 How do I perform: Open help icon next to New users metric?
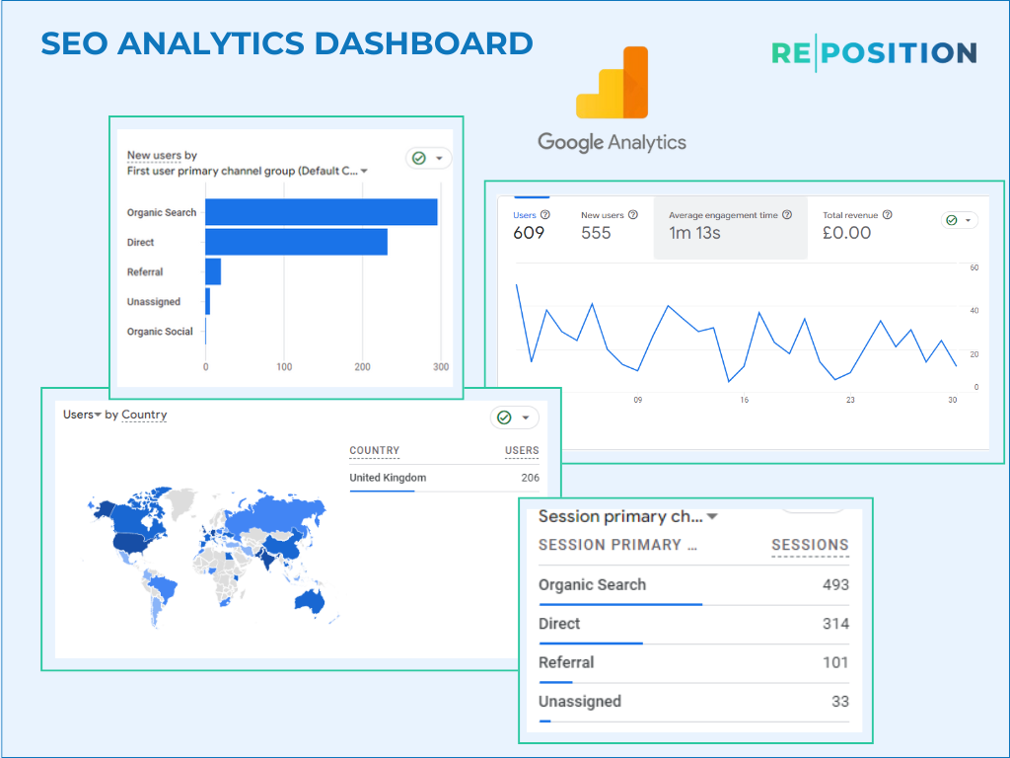[633, 214]
